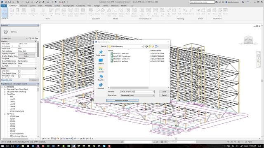Expand the Structural Plans (Struct Plan) node

point(5,89)
